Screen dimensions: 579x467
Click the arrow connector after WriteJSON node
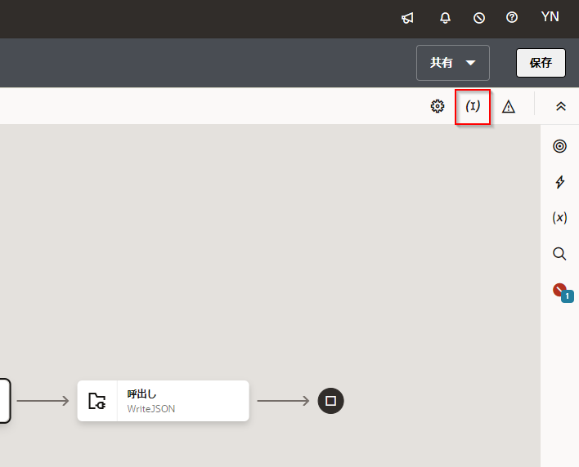pyautogui.click(x=282, y=401)
